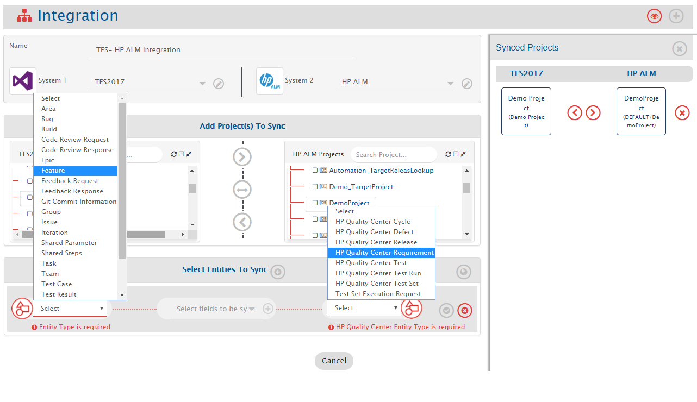Open the System 2 HP ALM dropdown
This screenshot has height=402, width=697.
click(x=450, y=84)
